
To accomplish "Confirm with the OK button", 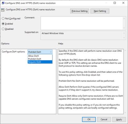I will [x=89, y=119].
